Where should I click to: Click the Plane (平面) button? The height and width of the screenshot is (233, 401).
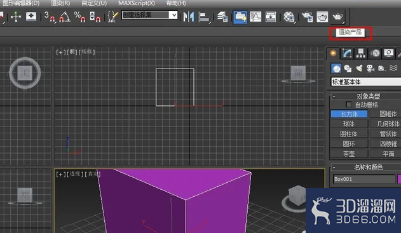[x=386, y=154]
